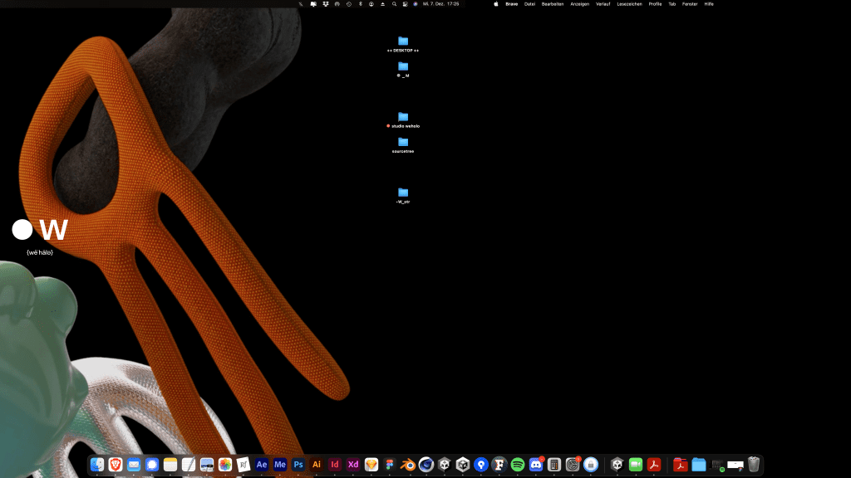Open the Spotlight search in the menu bar

click(x=394, y=4)
